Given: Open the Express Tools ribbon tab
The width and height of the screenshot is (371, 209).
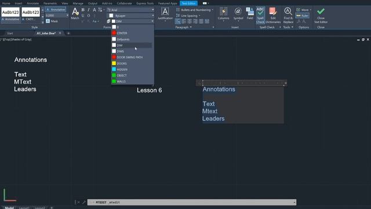Looking at the screenshot, I should [145, 3].
